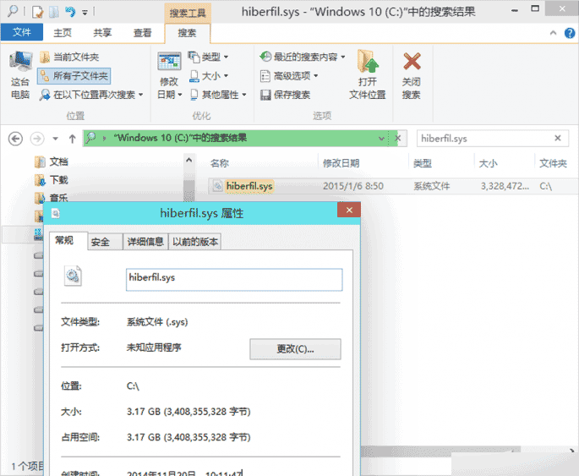
Task: Select the 下载 (Downloads) folder in the sidebar
Action: click(x=57, y=180)
